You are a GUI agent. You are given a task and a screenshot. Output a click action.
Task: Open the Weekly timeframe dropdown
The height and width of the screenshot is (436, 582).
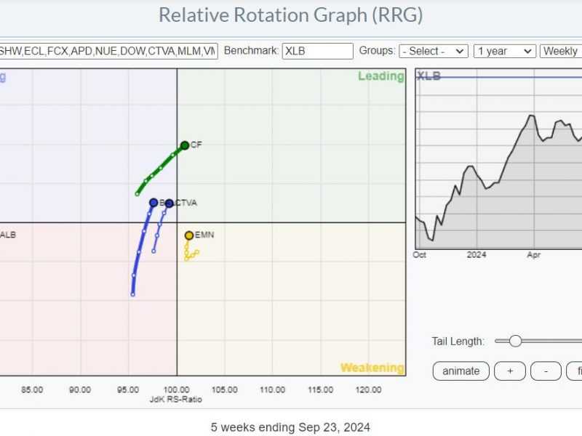pos(561,51)
